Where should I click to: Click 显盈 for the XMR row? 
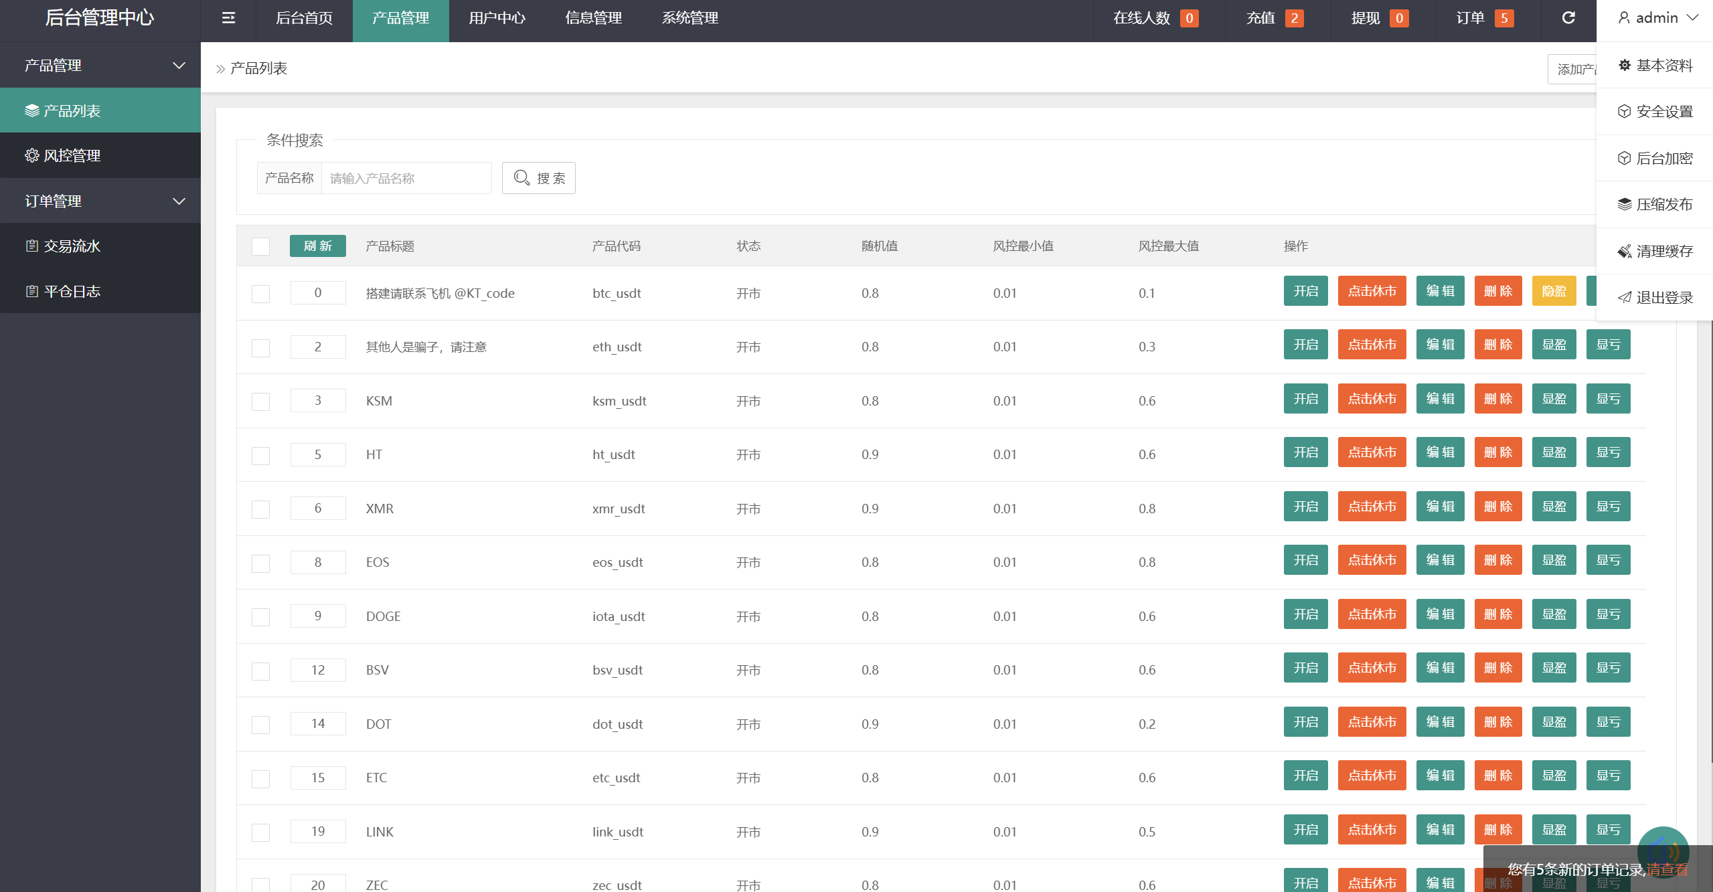click(x=1554, y=507)
